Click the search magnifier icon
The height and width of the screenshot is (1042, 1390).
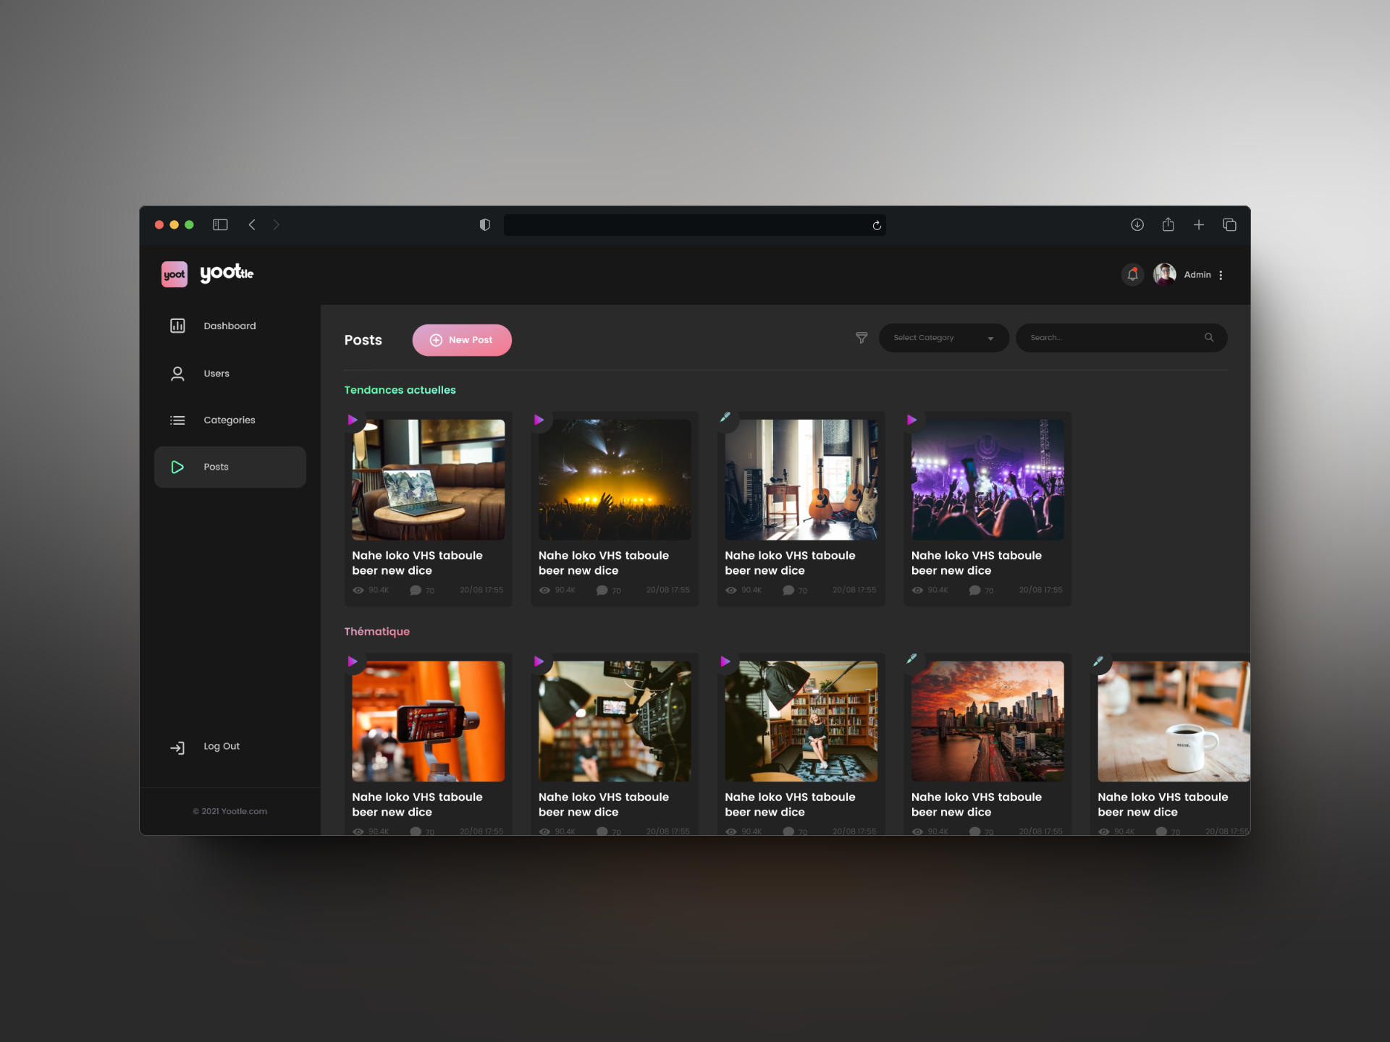[x=1208, y=338]
